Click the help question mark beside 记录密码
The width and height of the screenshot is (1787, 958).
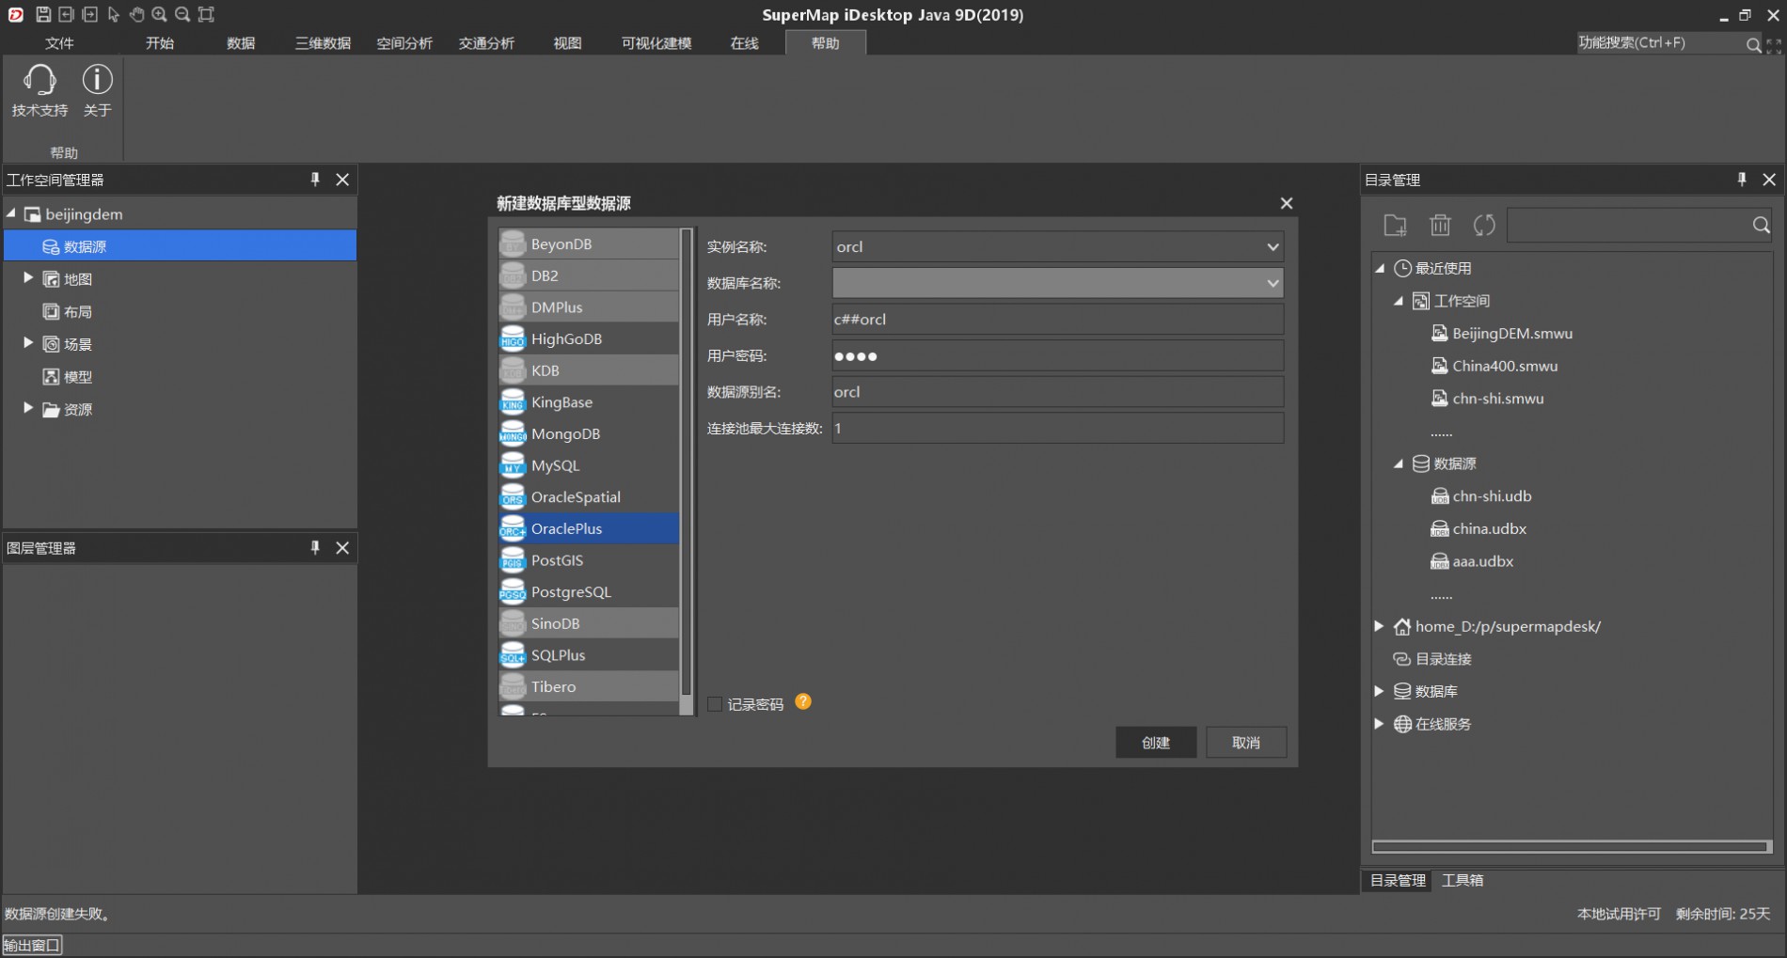[x=803, y=701]
